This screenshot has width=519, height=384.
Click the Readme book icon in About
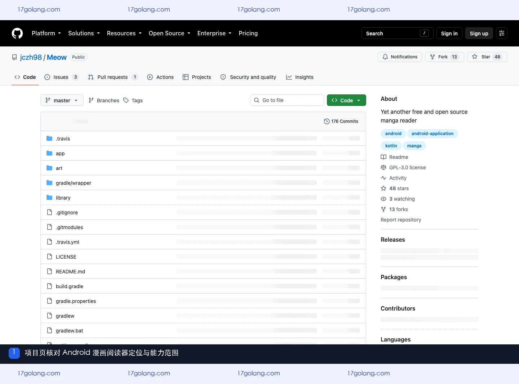tap(383, 157)
